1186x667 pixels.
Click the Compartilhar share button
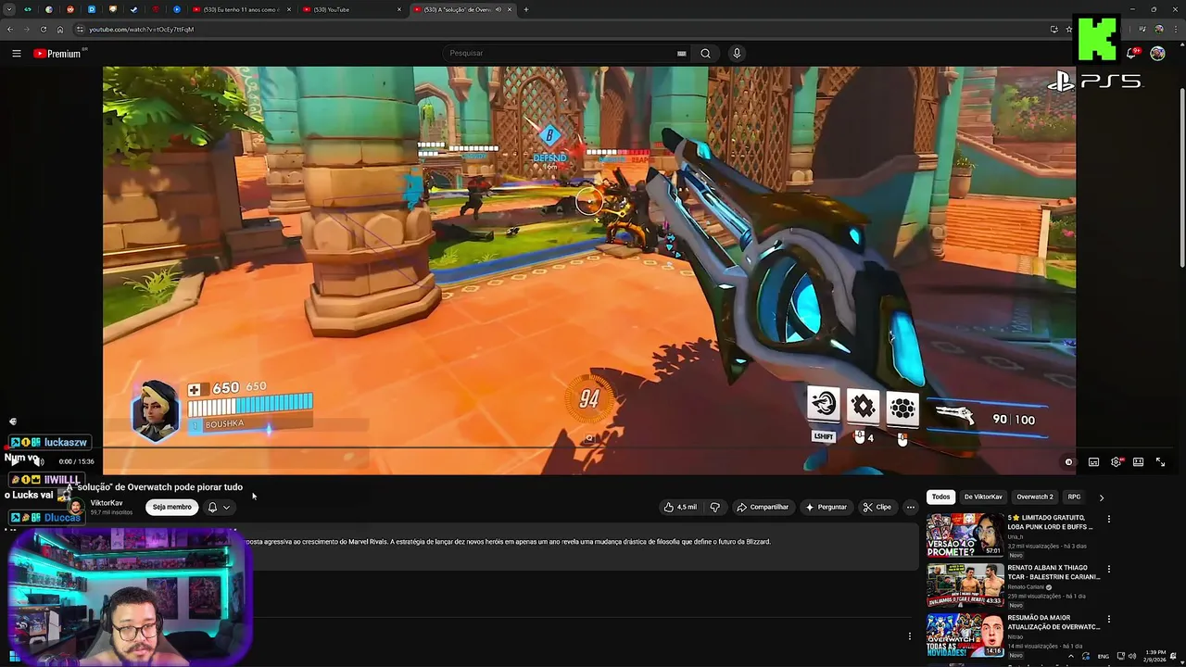[763, 507]
